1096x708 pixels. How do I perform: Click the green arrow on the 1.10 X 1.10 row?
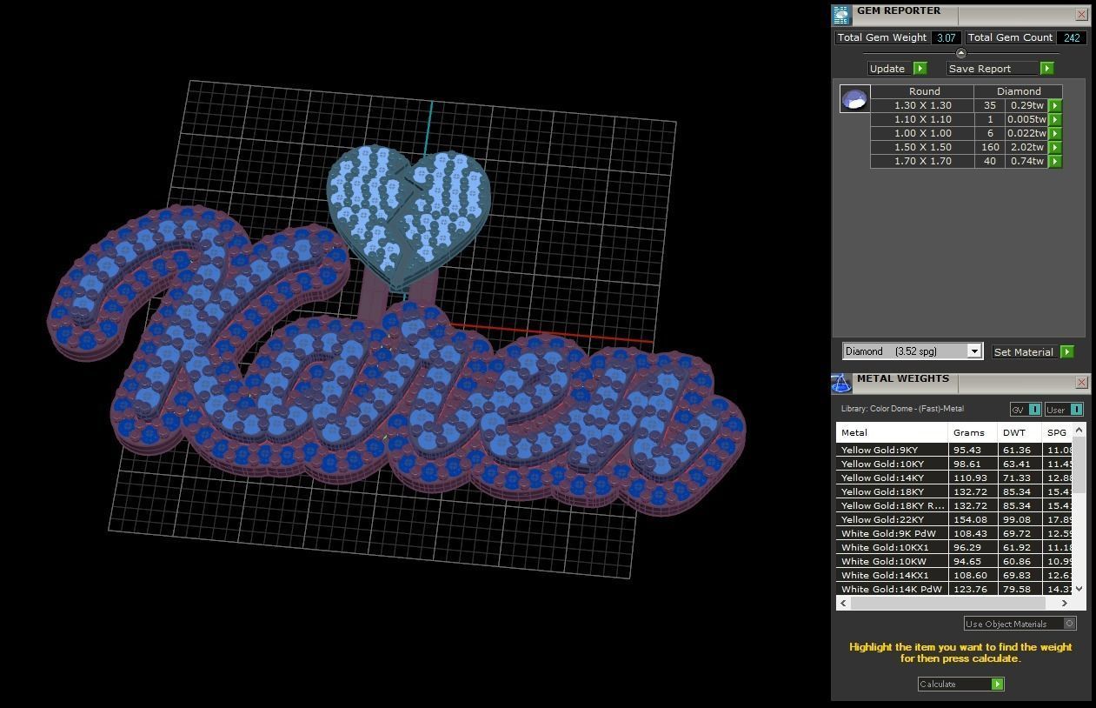pos(1055,119)
